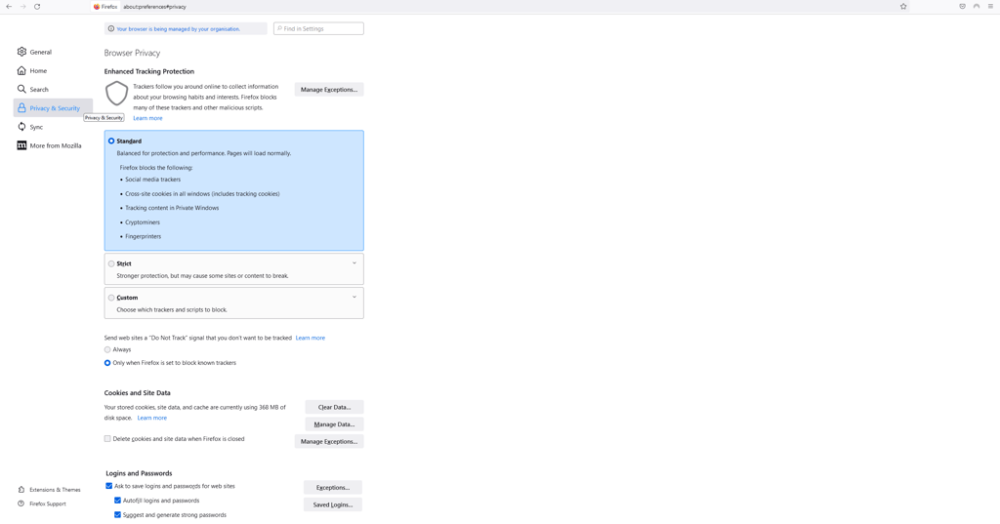Click the Fingerprinters list item

[x=144, y=236]
